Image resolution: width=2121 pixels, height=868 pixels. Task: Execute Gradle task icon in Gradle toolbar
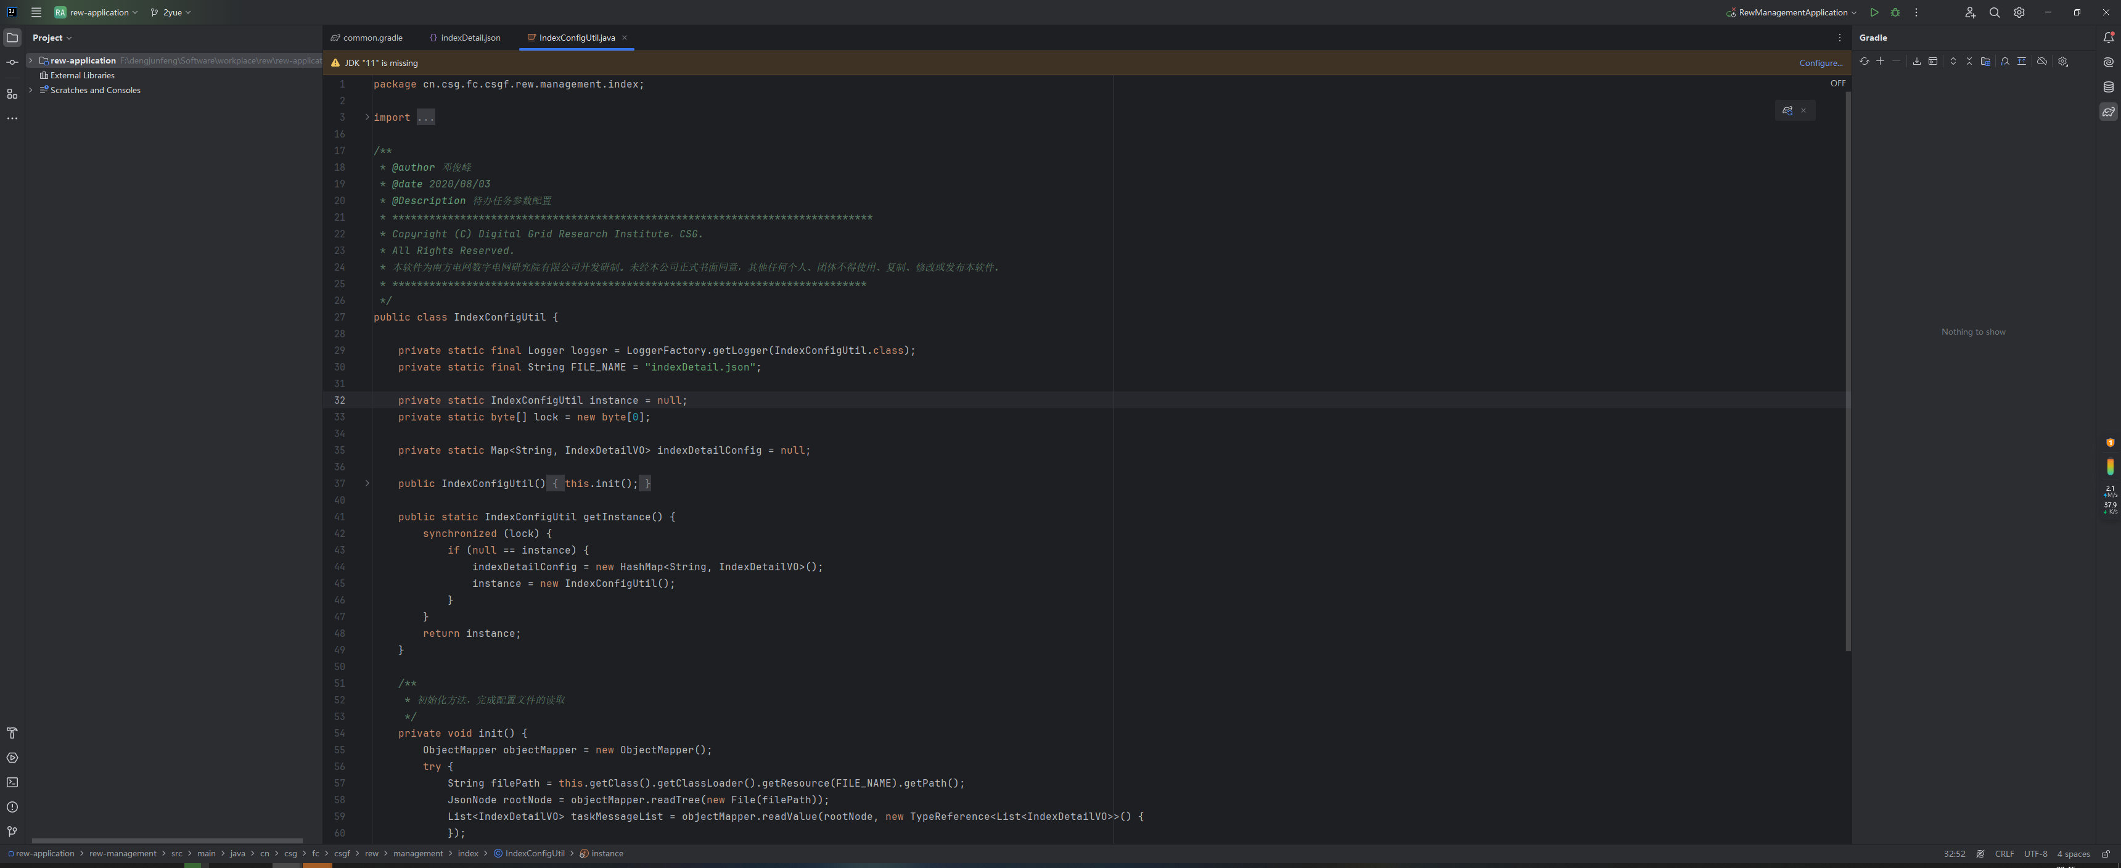pyautogui.click(x=1934, y=62)
